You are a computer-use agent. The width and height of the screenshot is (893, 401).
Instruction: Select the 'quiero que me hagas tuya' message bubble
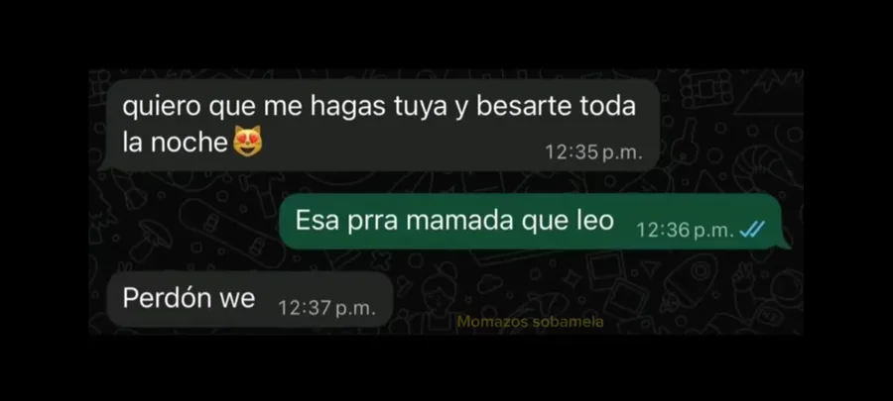click(382, 125)
